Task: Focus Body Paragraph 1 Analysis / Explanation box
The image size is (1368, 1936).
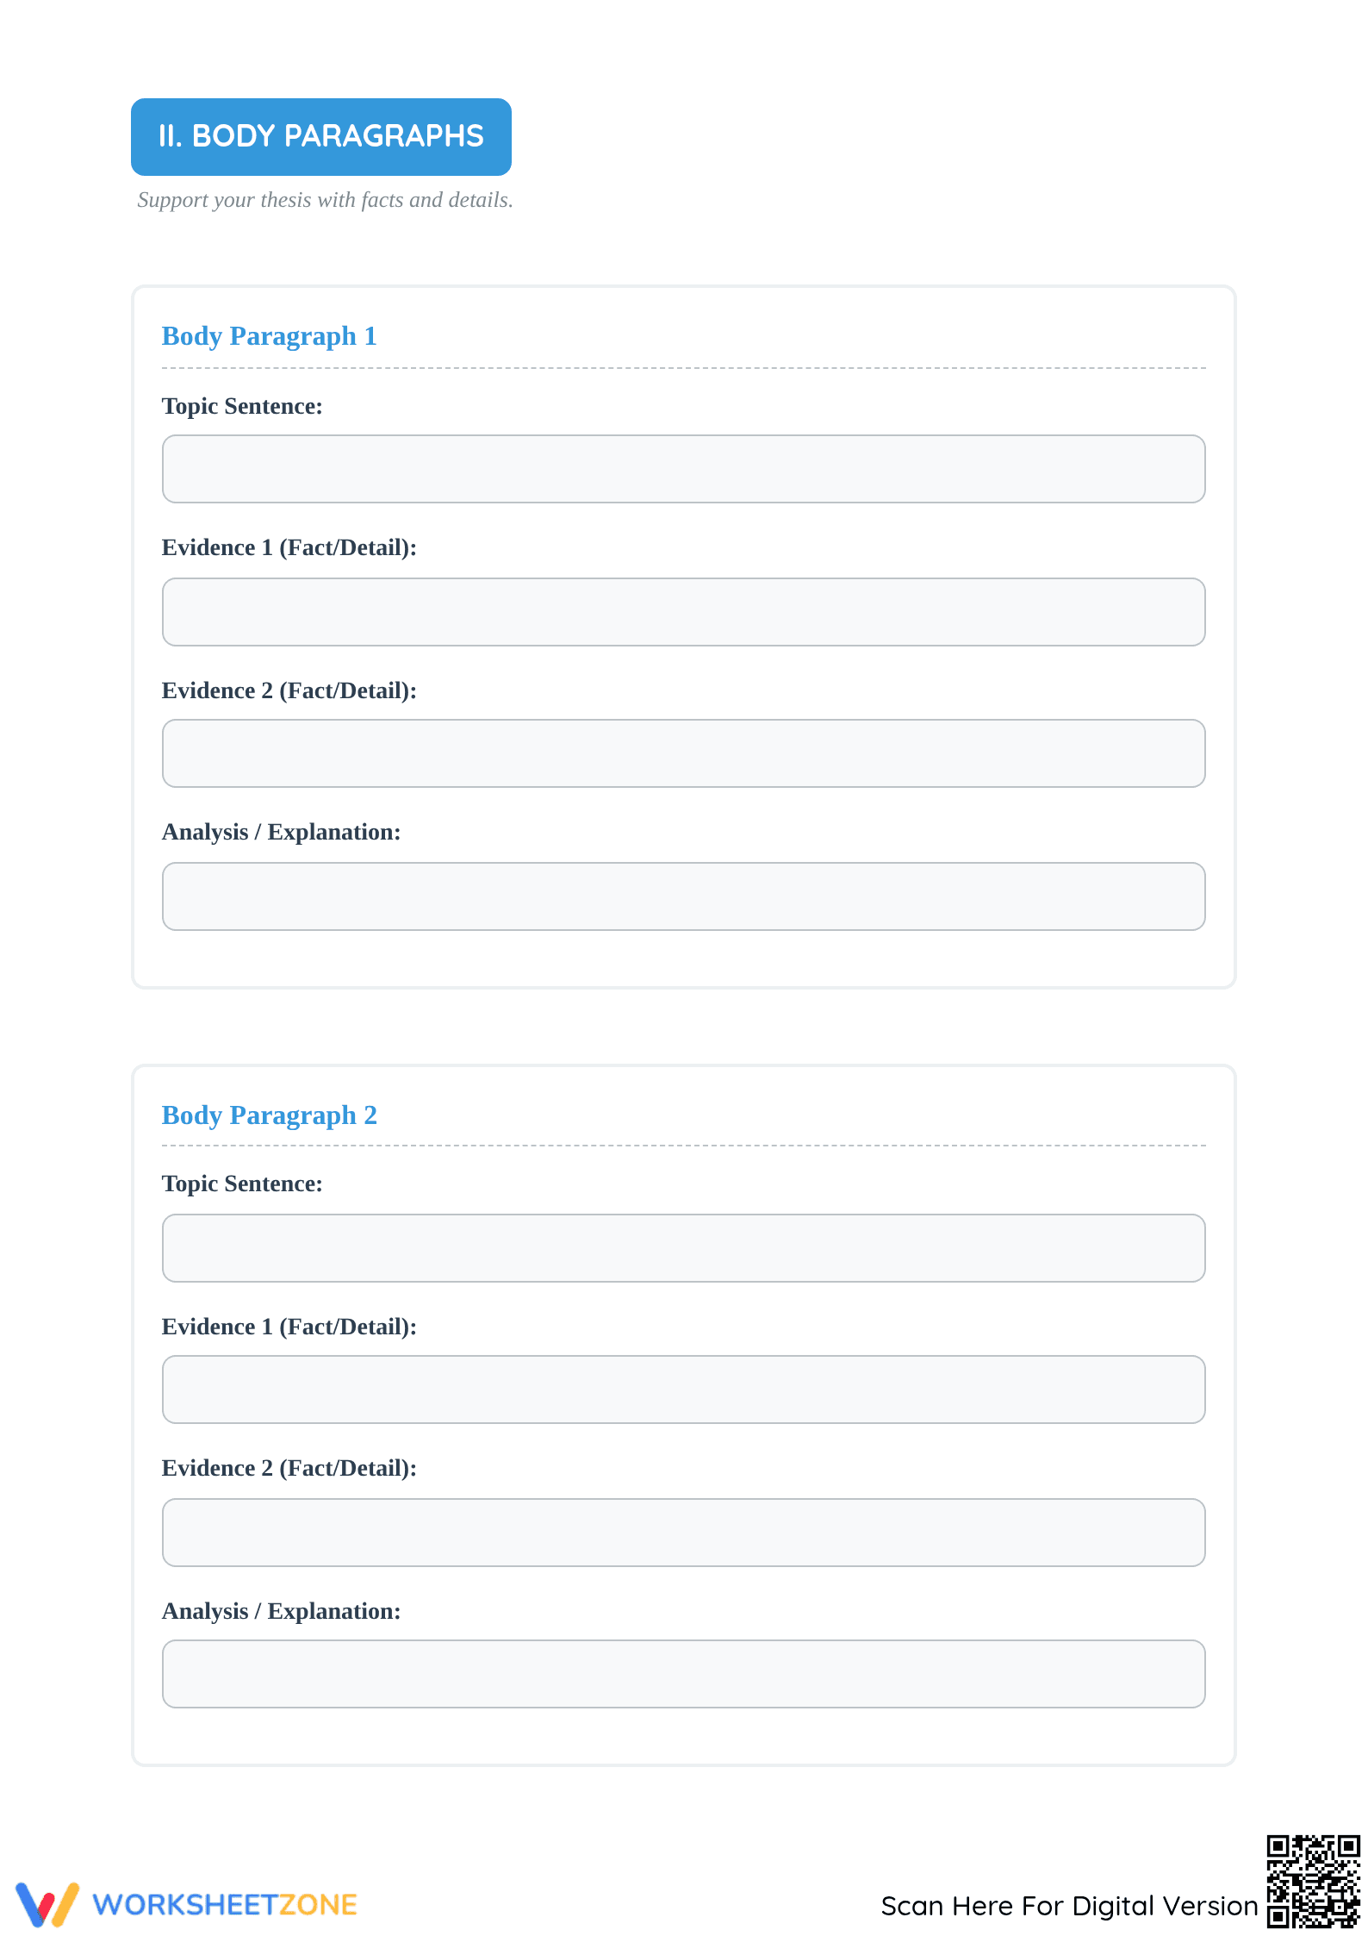Action: coord(683,896)
